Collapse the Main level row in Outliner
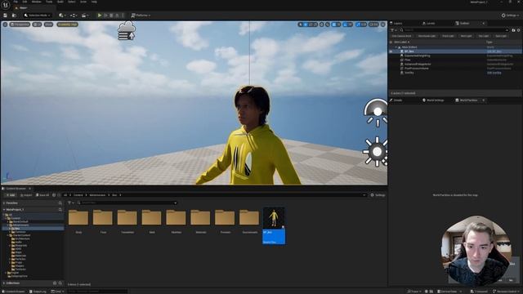Image resolution: width=523 pixels, height=294 pixels. 396,47
